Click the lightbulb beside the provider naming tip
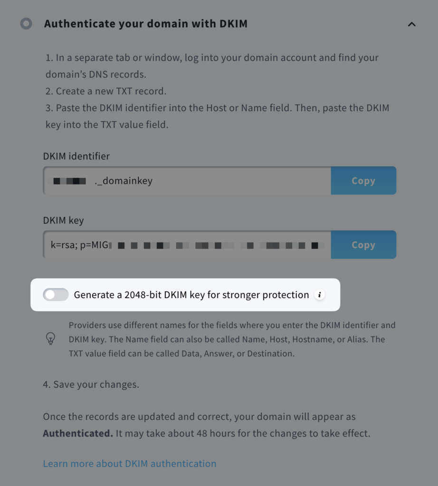Screen dimensions: 438x486 pos(51,339)
